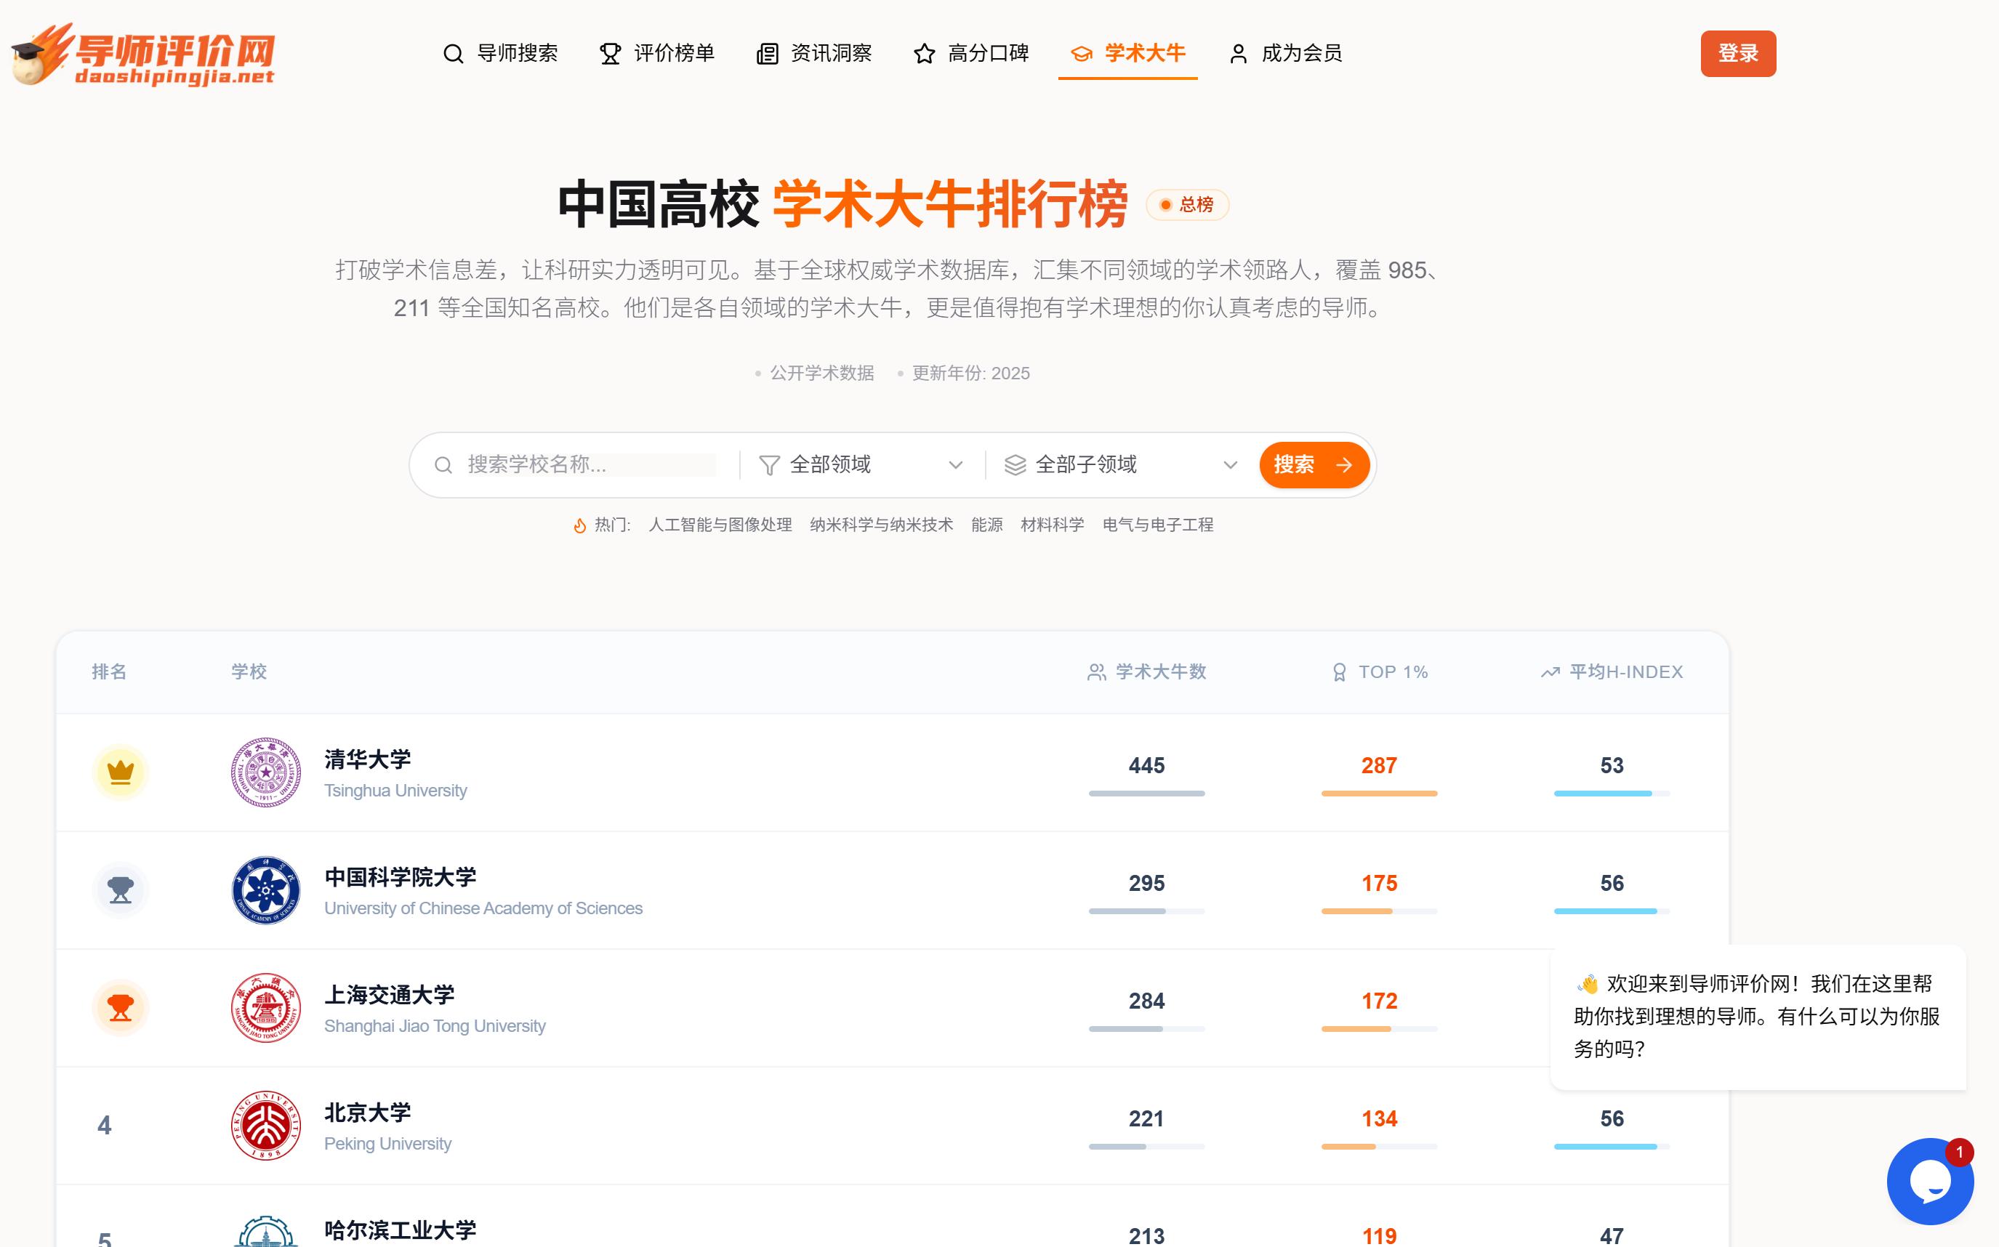Open the 成为会员 tab
The image size is (1999, 1247).
point(1285,54)
